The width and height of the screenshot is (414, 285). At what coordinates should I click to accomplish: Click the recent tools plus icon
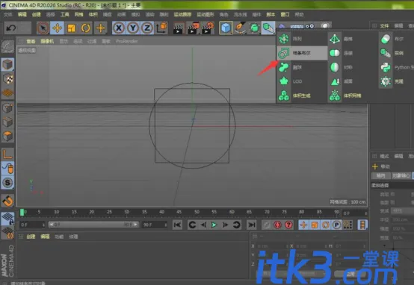(100, 28)
